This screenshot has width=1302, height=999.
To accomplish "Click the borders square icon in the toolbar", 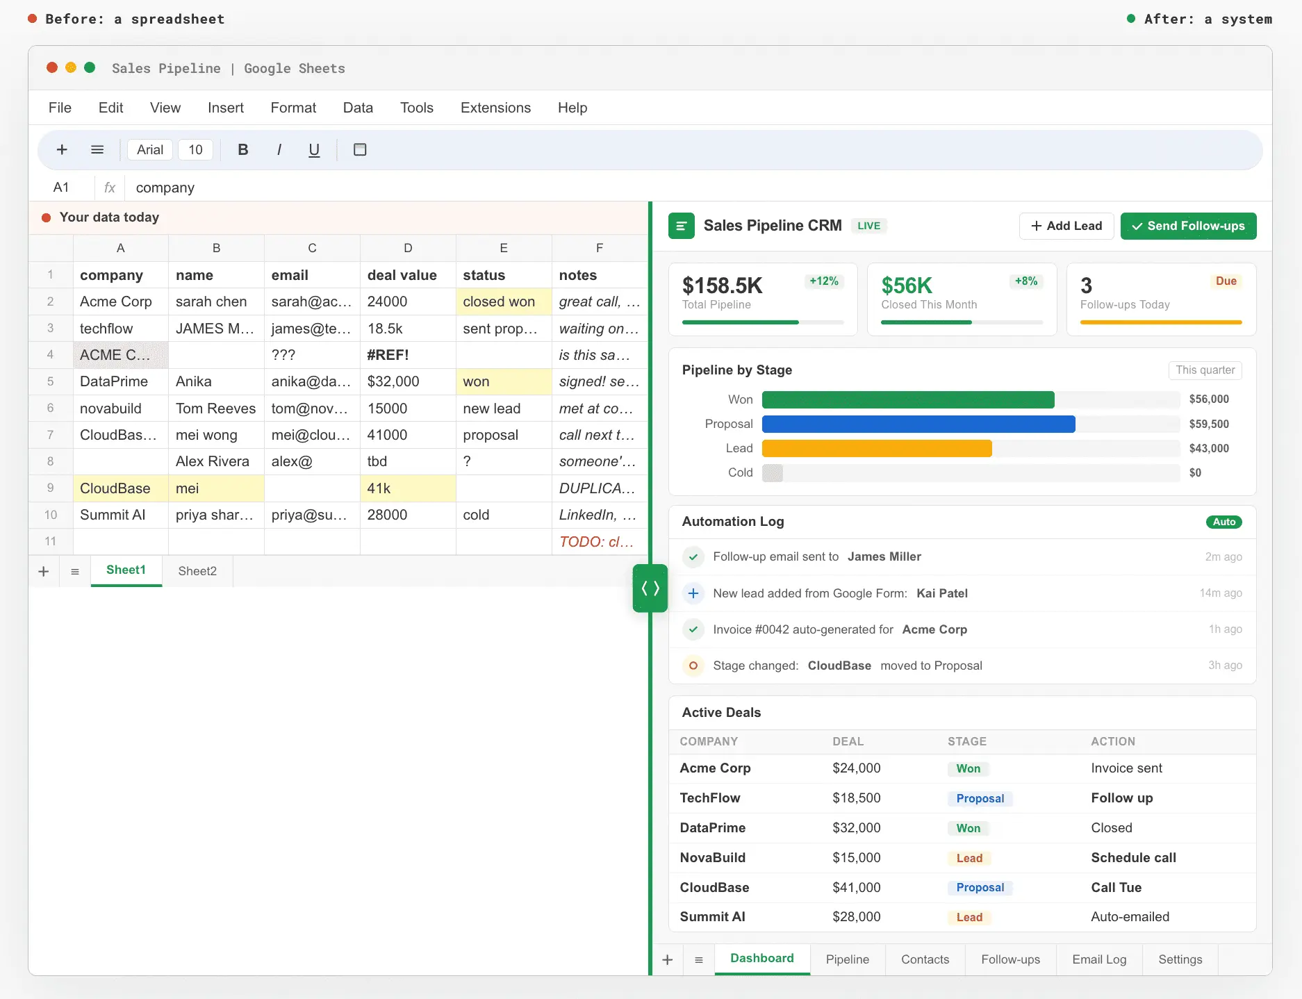I will click(360, 149).
